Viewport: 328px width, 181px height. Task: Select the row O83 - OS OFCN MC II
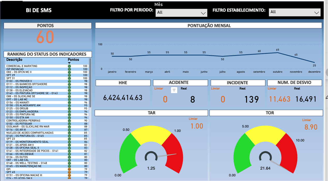pos(47,72)
